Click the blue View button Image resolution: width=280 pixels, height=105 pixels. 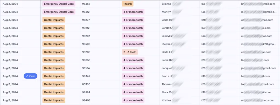pyautogui.click(x=30, y=76)
